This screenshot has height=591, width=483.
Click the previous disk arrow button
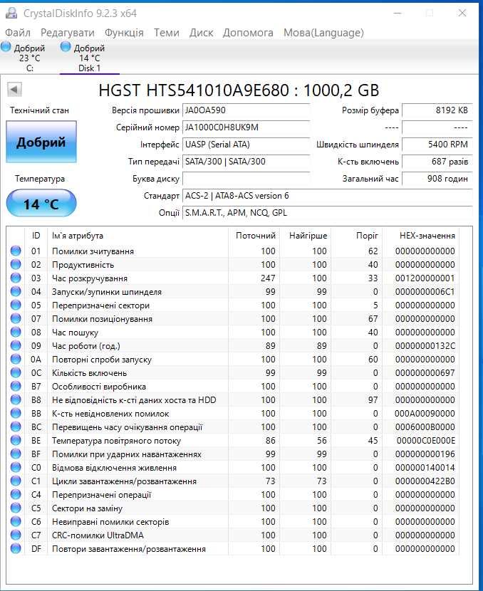pos(14,90)
